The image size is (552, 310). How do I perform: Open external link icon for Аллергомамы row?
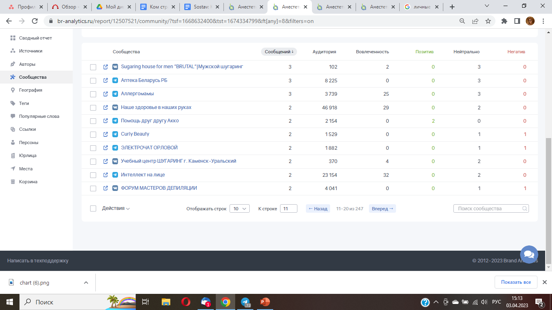point(105,94)
